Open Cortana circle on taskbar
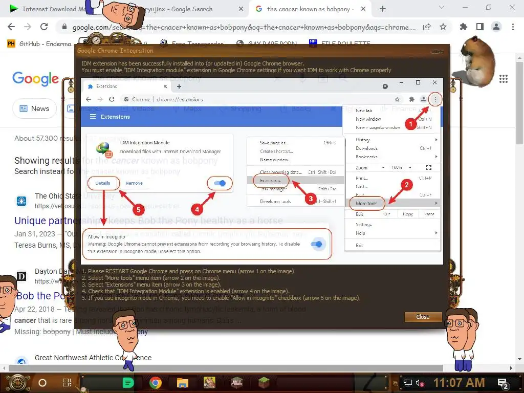The image size is (524, 393). [42, 383]
